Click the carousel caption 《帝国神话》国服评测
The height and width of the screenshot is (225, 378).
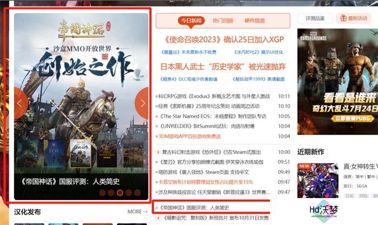tap(70, 181)
